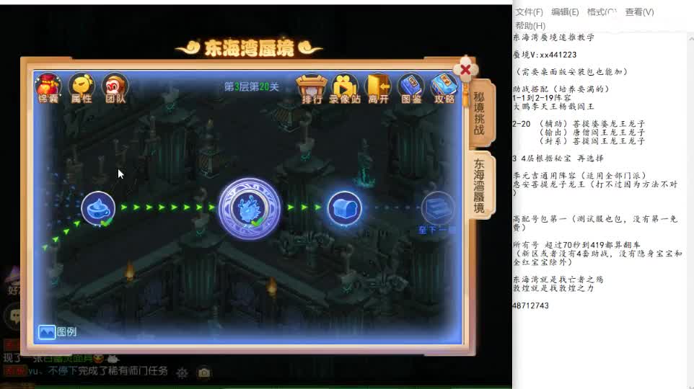Click the line 敦煌就是栈敦煌之力
694x389 pixels.
click(x=553, y=288)
